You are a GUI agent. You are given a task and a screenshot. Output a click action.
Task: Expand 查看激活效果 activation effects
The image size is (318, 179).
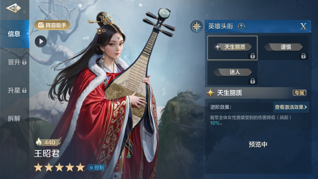tap(291, 107)
